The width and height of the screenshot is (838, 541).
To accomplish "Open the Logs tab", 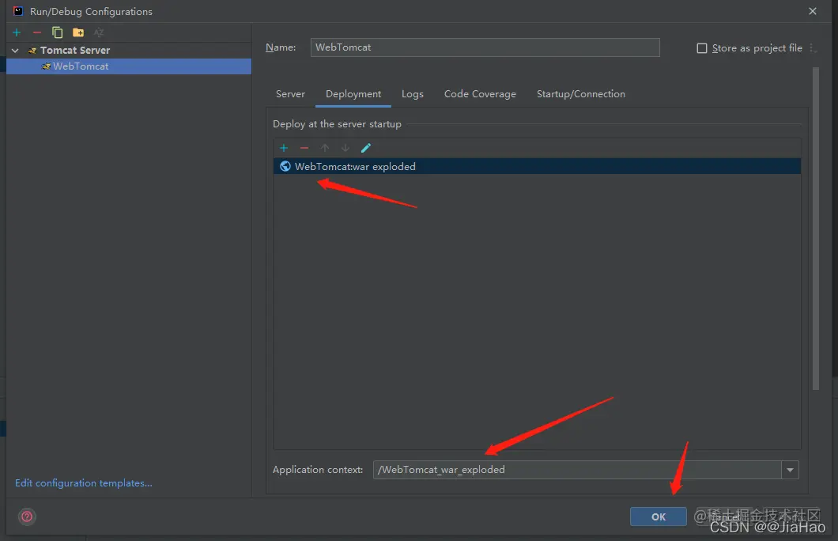I will tap(413, 94).
